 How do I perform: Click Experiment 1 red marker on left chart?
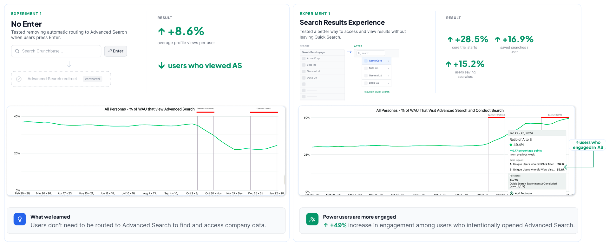coord(206,112)
